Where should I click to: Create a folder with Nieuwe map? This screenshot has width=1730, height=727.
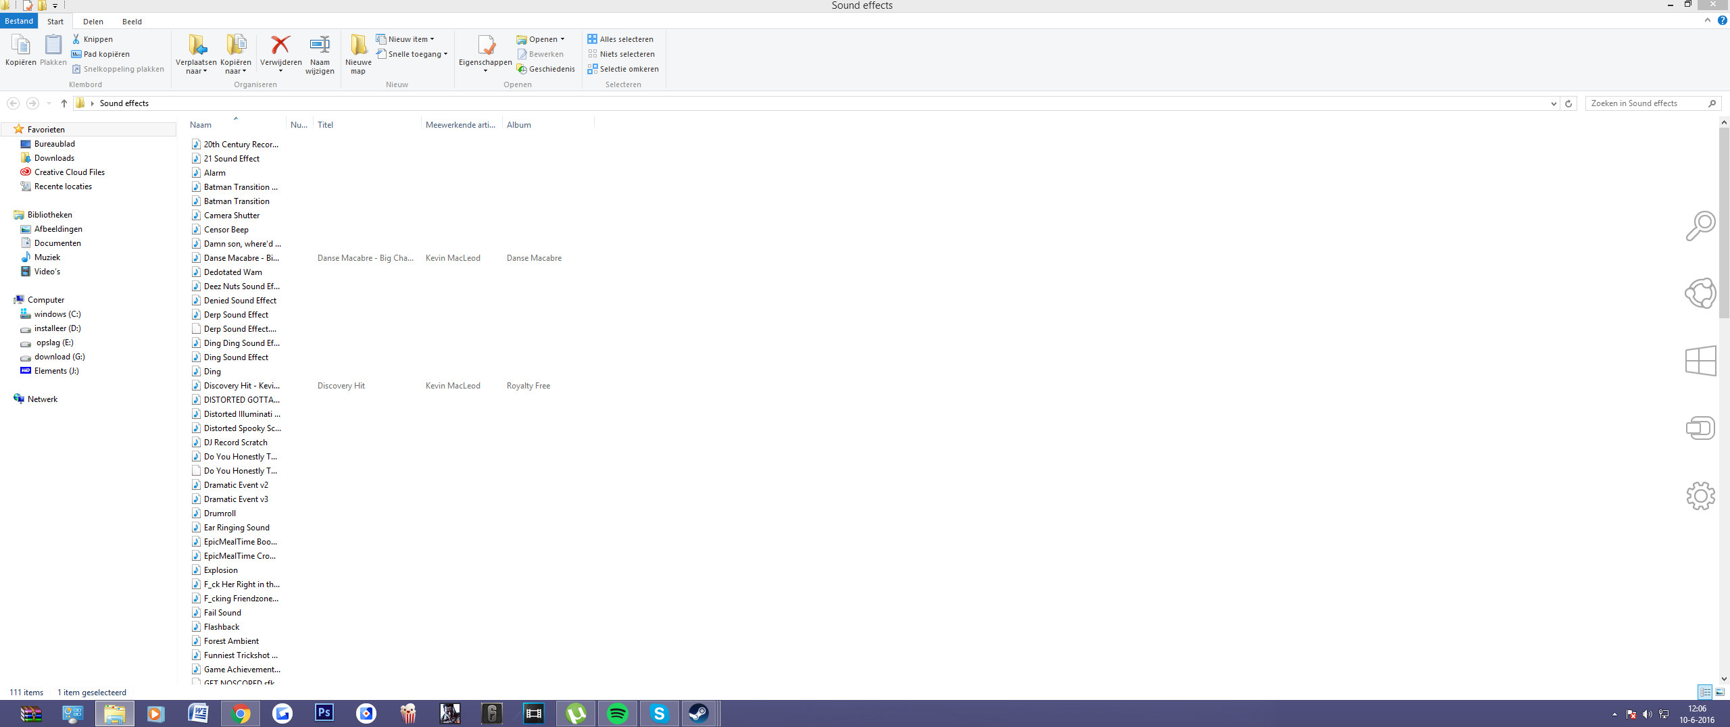coord(358,54)
